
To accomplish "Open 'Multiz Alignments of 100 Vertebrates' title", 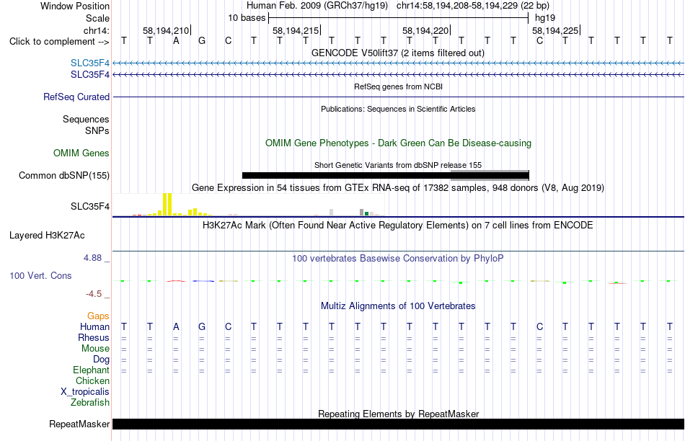I will (398, 306).
